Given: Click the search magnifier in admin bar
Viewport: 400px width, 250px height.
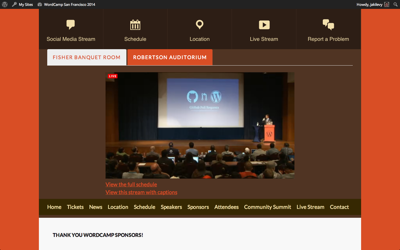Looking at the screenshot, I should click(x=395, y=4).
